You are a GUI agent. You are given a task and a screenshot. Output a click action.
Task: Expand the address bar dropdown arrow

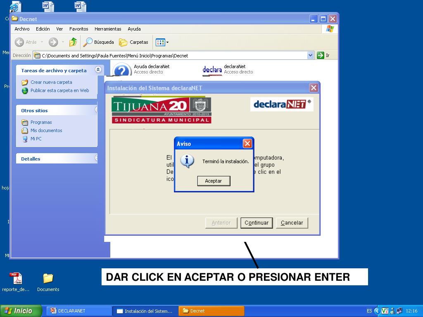pyautogui.click(x=311, y=55)
